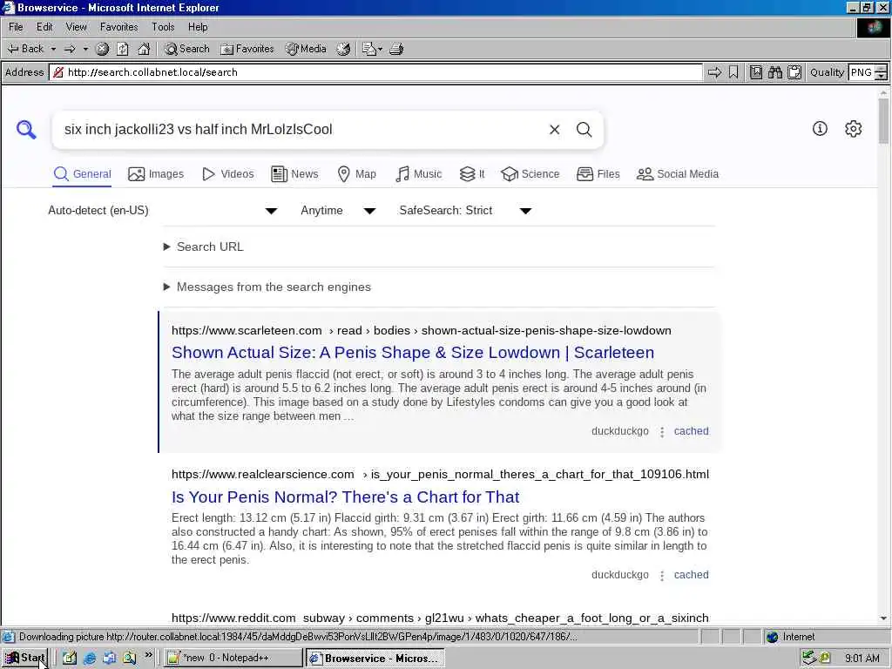Open the Scarleteen Shown Actual Size result

412,353
